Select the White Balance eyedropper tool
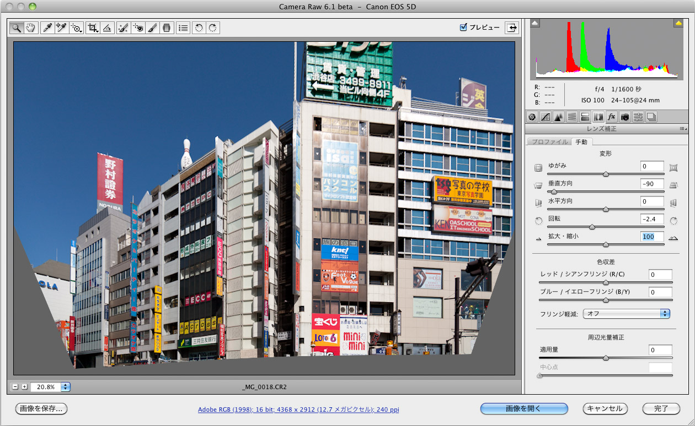 [48, 28]
